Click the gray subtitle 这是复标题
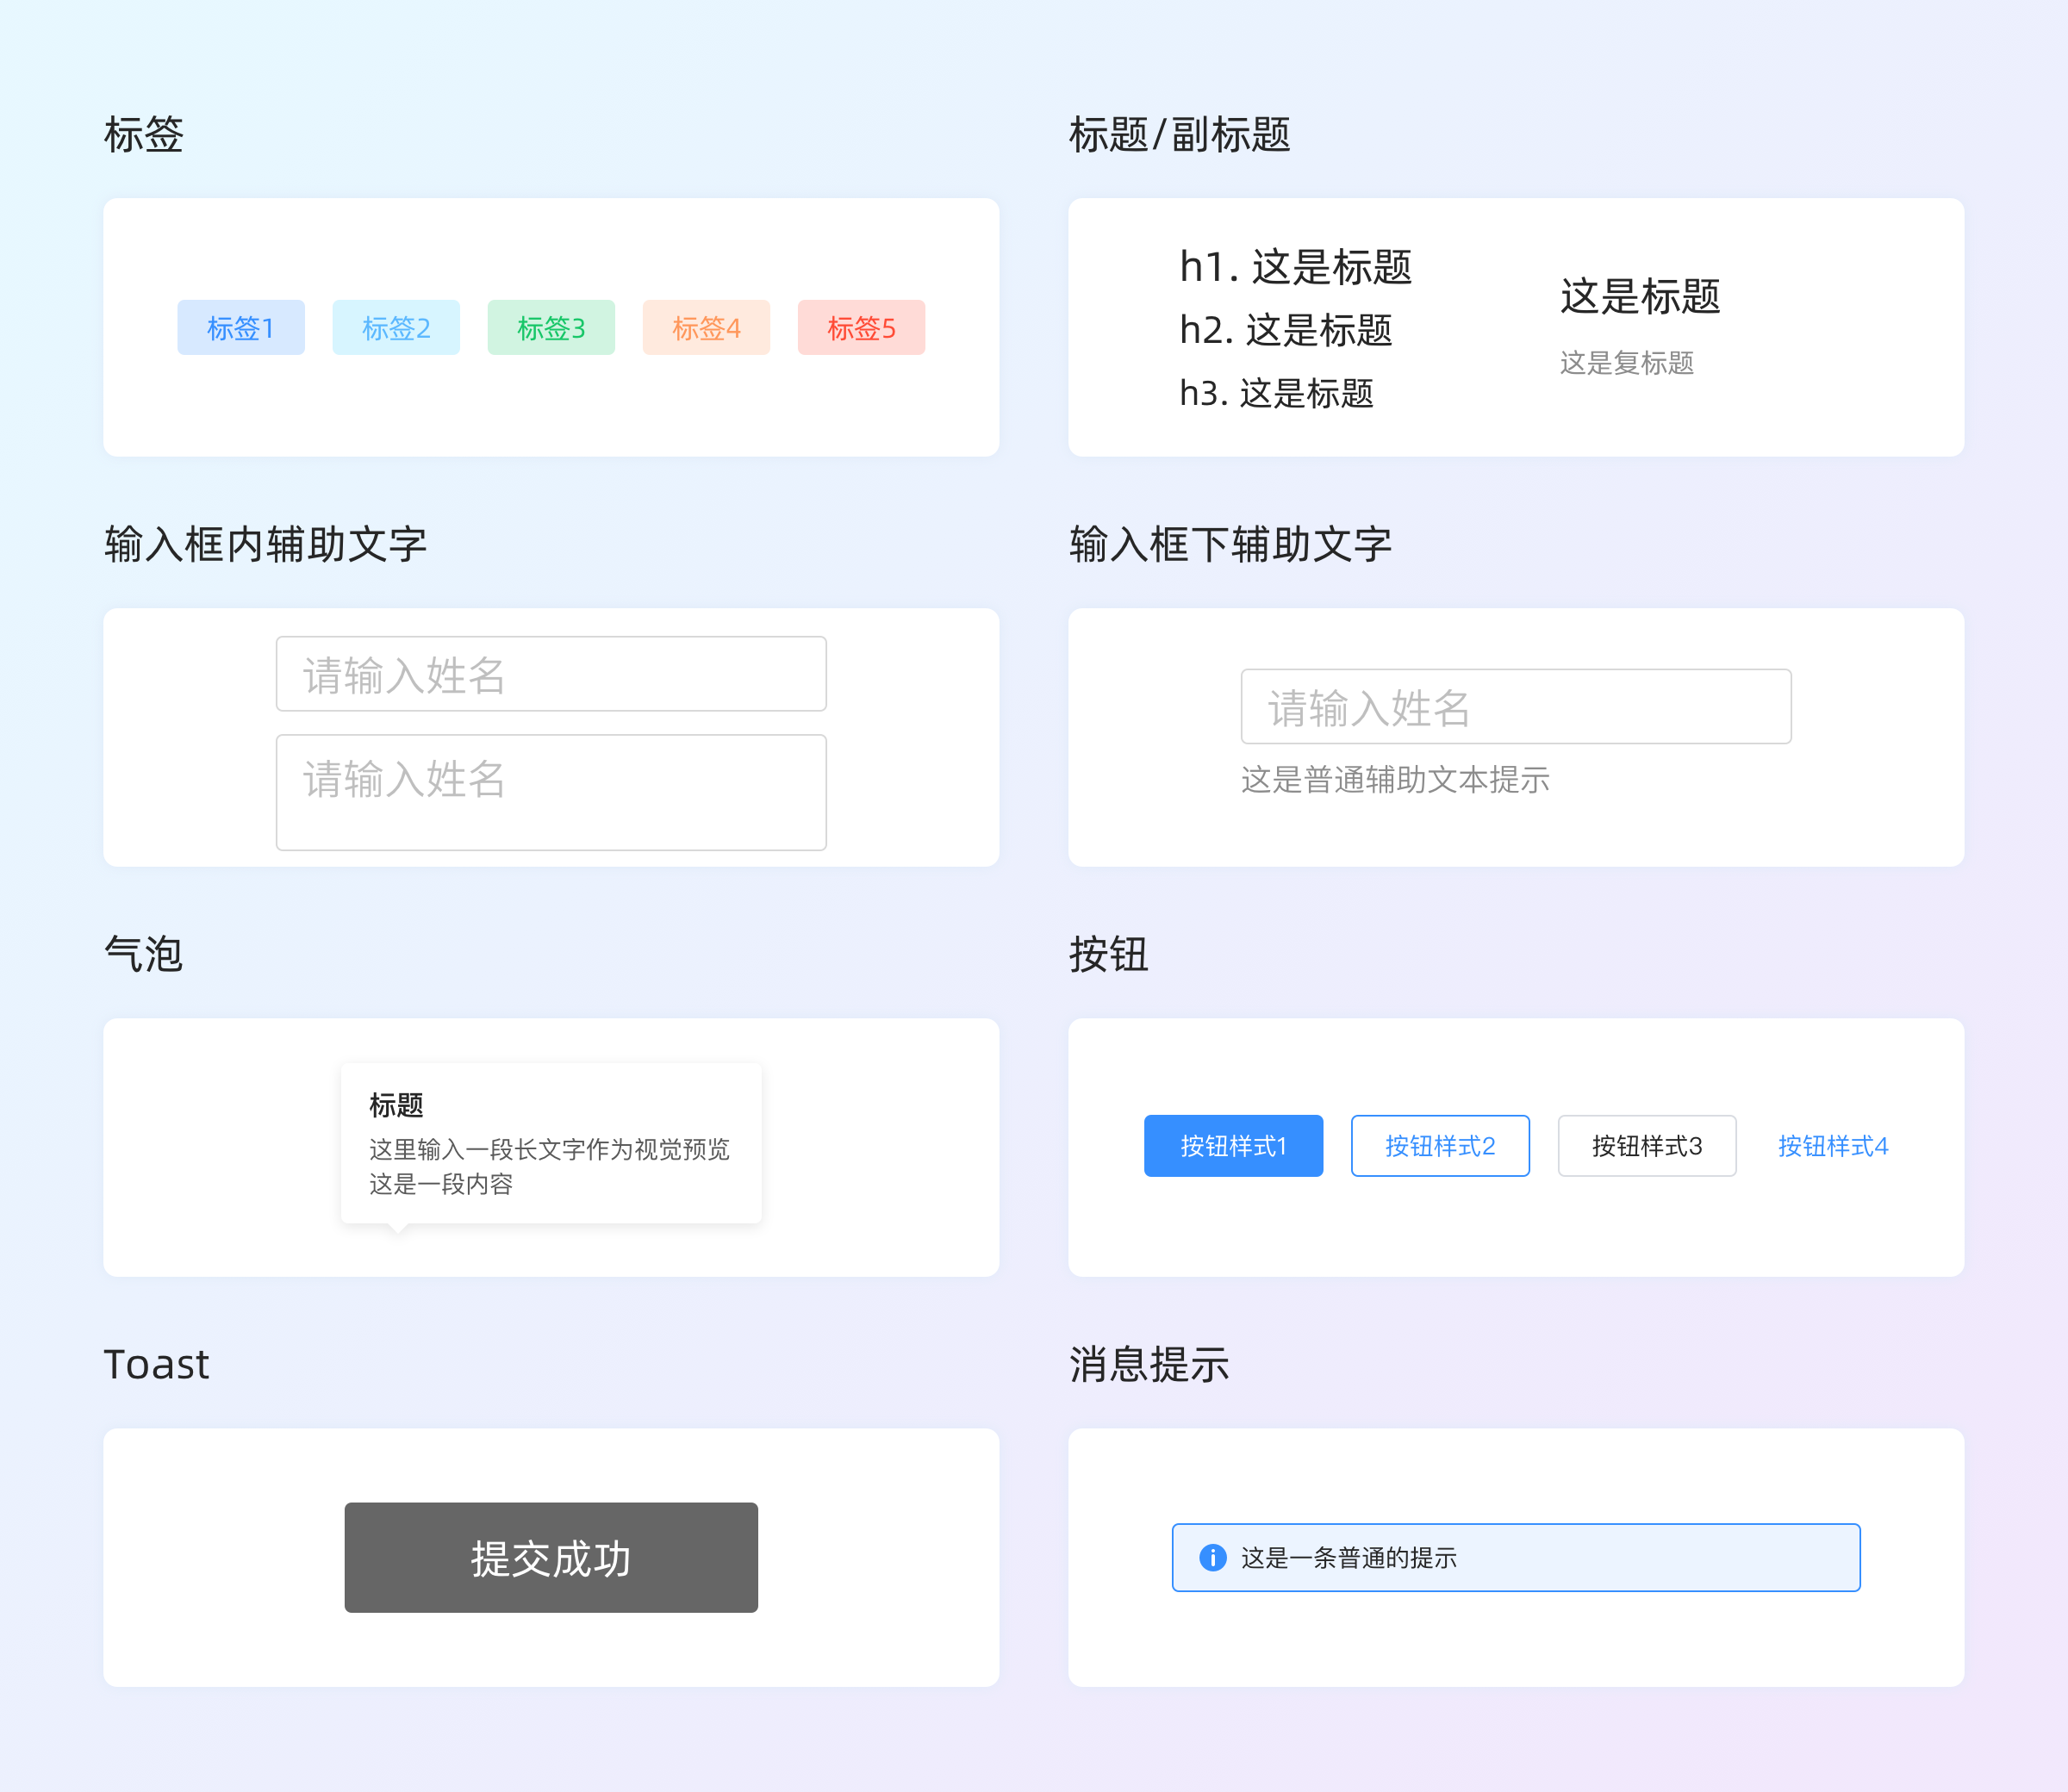2068x1792 pixels. click(1627, 363)
